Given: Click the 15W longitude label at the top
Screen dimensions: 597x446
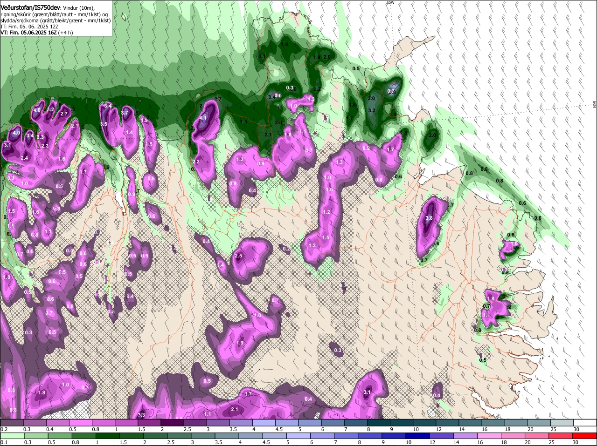Looking at the screenshot, I should click(x=390, y=2).
